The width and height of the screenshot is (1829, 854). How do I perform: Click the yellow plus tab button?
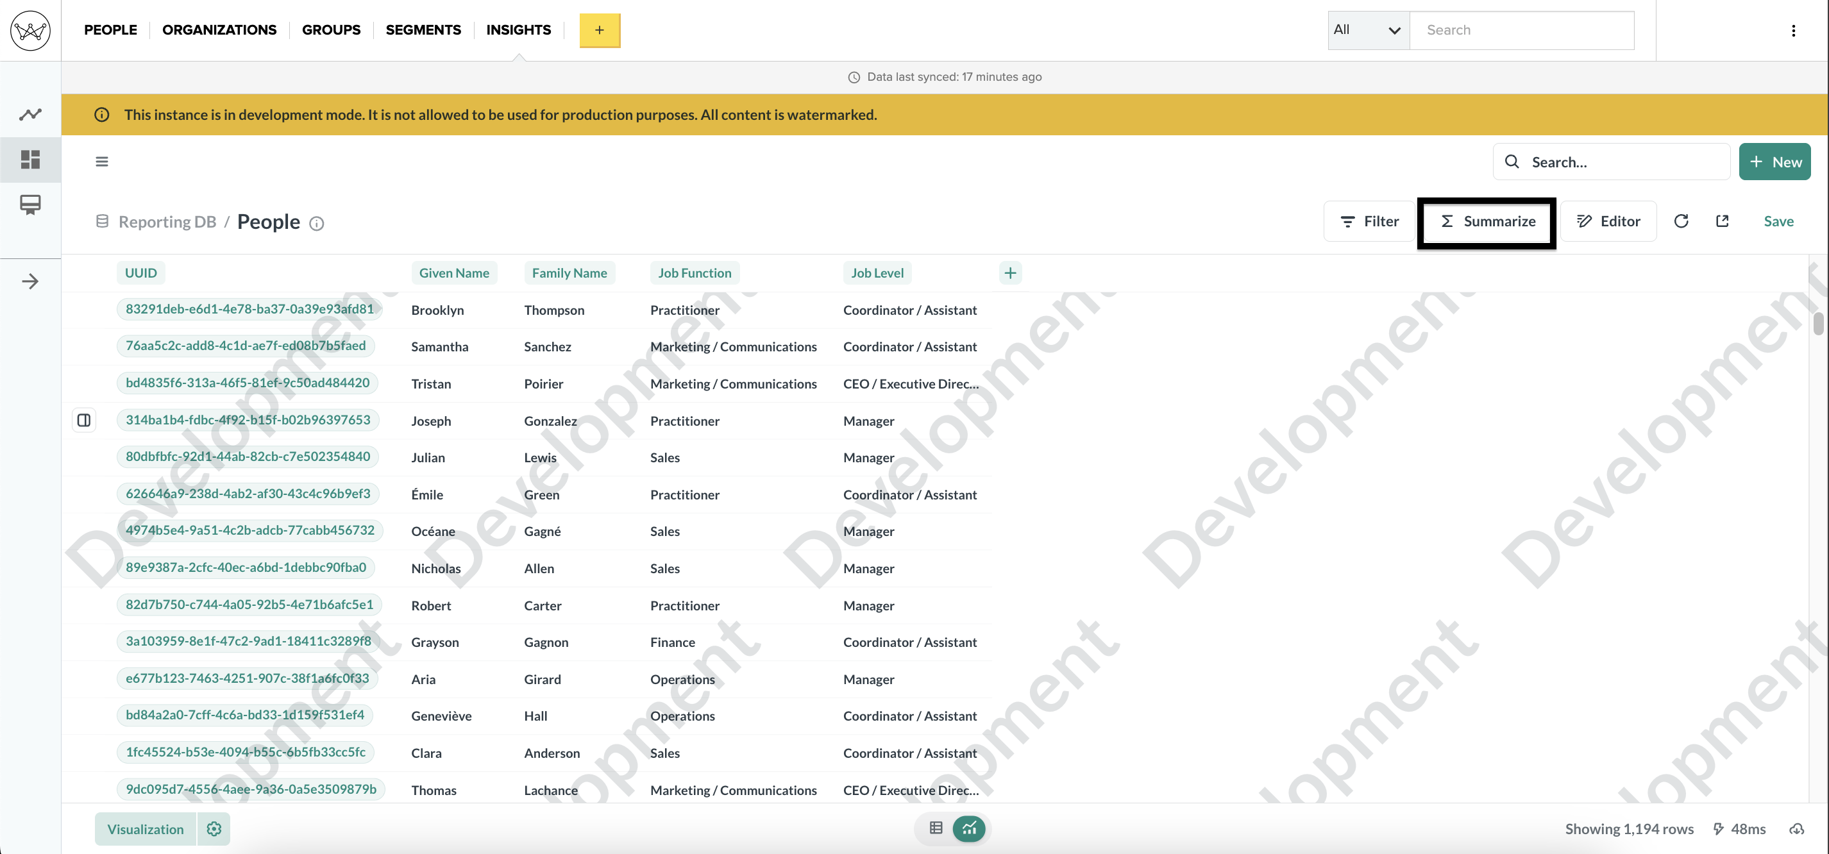[x=600, y=31]
